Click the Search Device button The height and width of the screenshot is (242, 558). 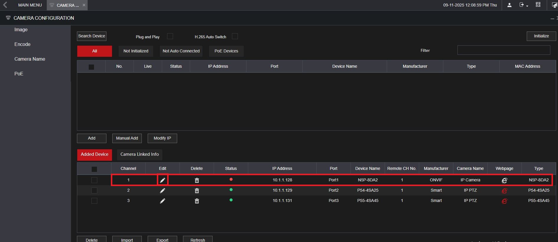pyautogui.click(x=92, y=36)
